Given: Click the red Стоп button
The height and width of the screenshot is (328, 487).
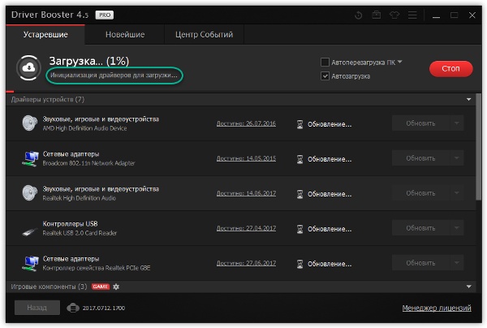Looking at the screenshot, I should click(451, 69).
